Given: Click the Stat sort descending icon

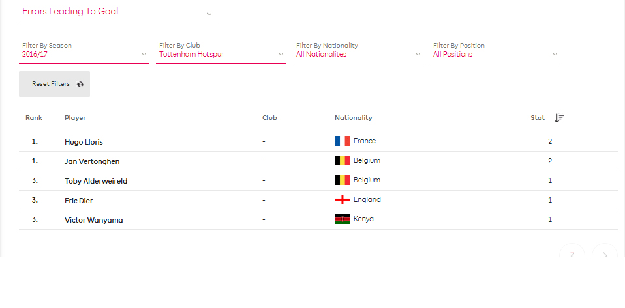Looking at the screenshot, I should [559, 118].
